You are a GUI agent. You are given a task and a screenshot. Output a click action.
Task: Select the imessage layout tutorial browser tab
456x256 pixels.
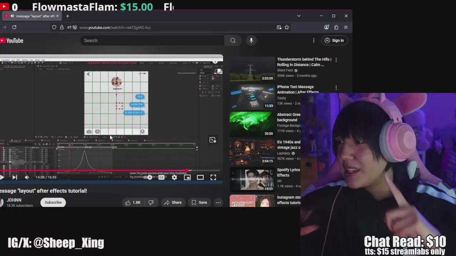coord(32,16)
